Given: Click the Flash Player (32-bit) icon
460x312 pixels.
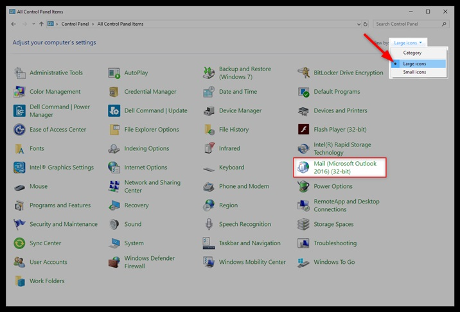Looking at the screenshot, I should pyautogui.click(x=303, y=130).
